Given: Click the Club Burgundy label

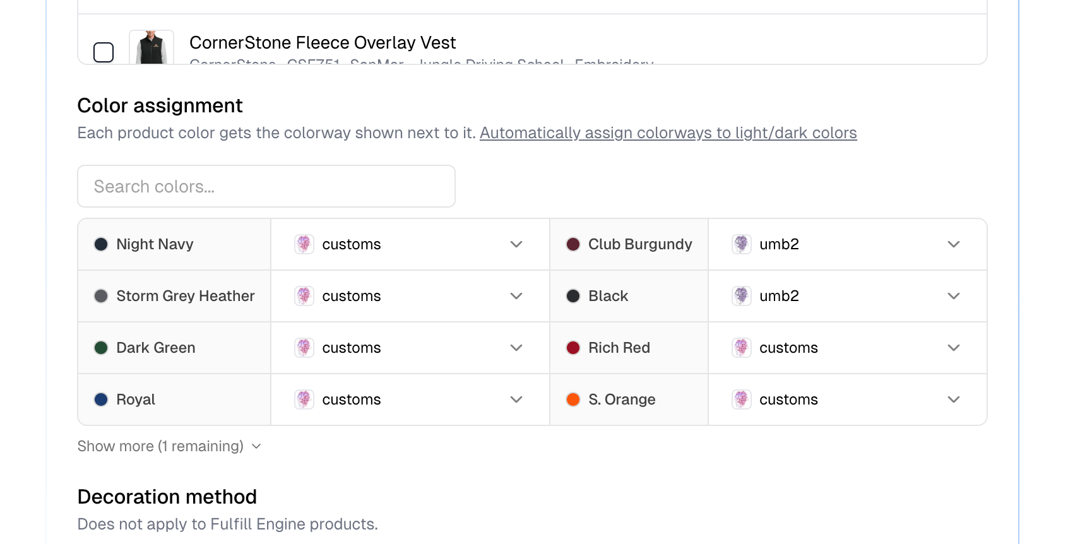Looking at the screenshot, I should (x=640, y=244).
